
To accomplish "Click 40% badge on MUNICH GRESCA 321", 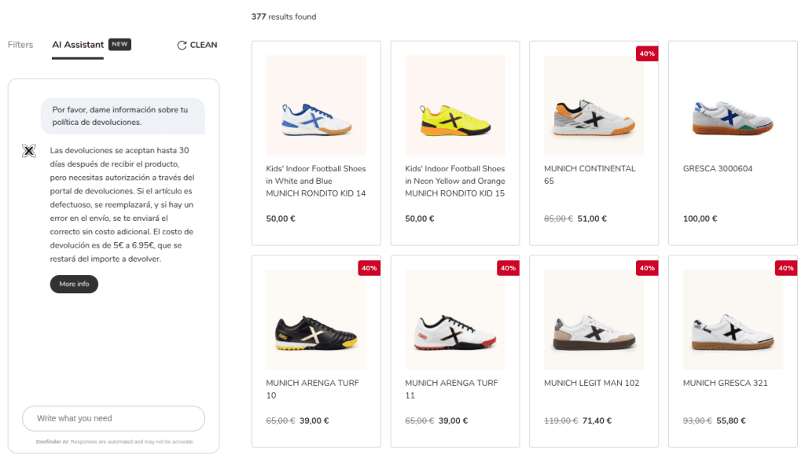I will point(785,268).
